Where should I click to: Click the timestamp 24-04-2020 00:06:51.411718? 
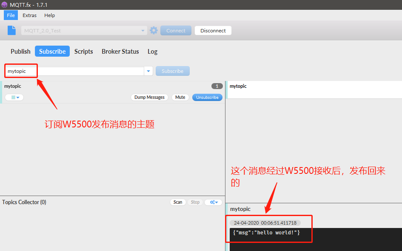265,223
